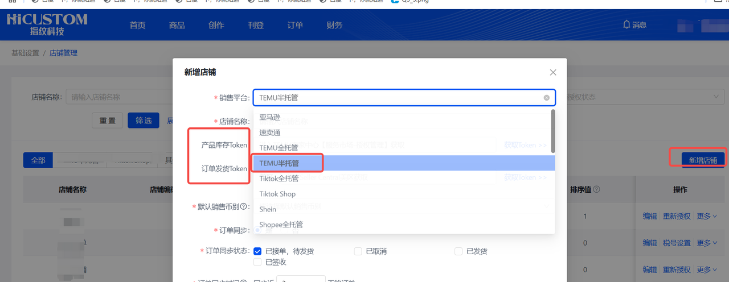Image resolution: width=729 pixels, height=282 pixels.
Task: Switch to the 全部 store tab
Action: (38, 160)
